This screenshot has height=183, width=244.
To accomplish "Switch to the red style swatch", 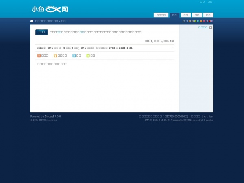I will [209, 21].
